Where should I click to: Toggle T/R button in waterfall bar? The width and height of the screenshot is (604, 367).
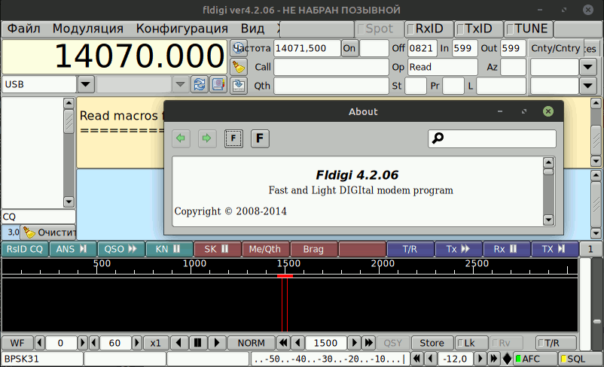pyautogui.click(x=556, y=343)
